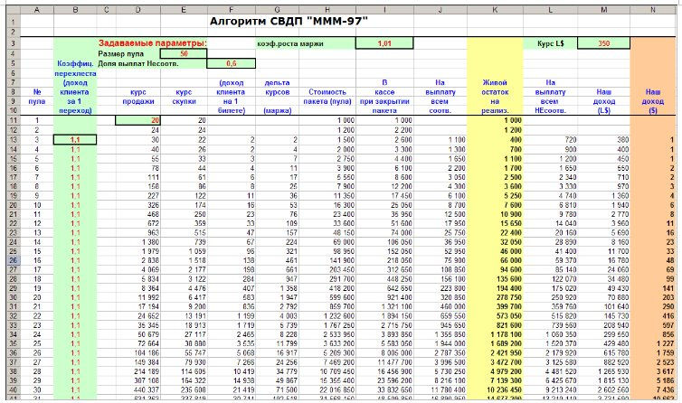Click the orange cell showing 1 227
This screenshot has height=403, width=682.
(653, 343)
